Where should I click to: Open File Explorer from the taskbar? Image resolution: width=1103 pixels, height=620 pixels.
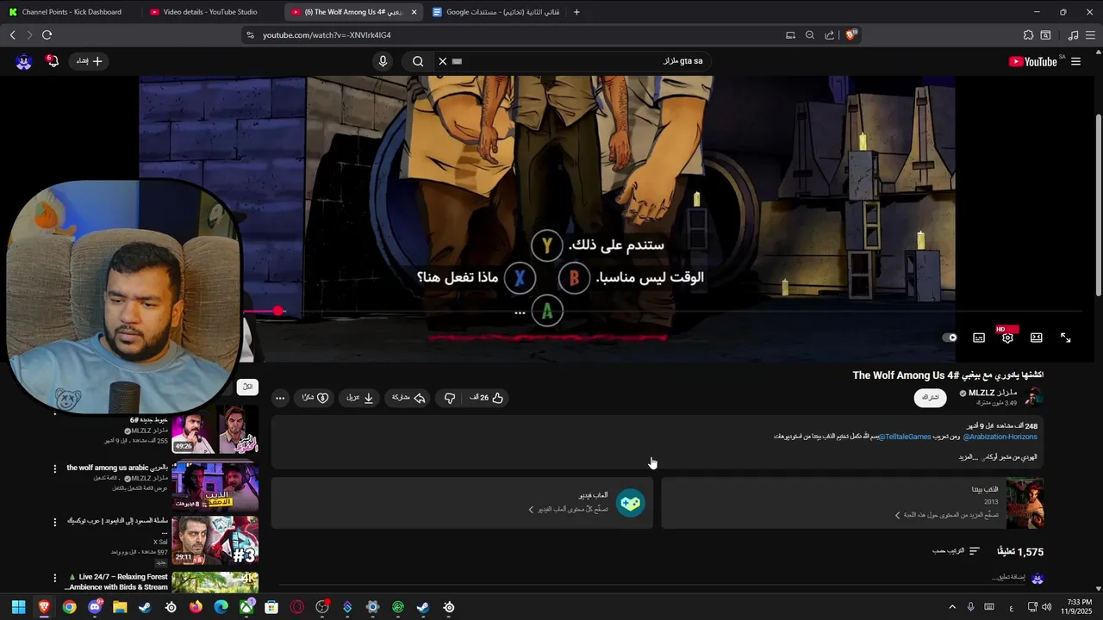click(x=120, y=607)
